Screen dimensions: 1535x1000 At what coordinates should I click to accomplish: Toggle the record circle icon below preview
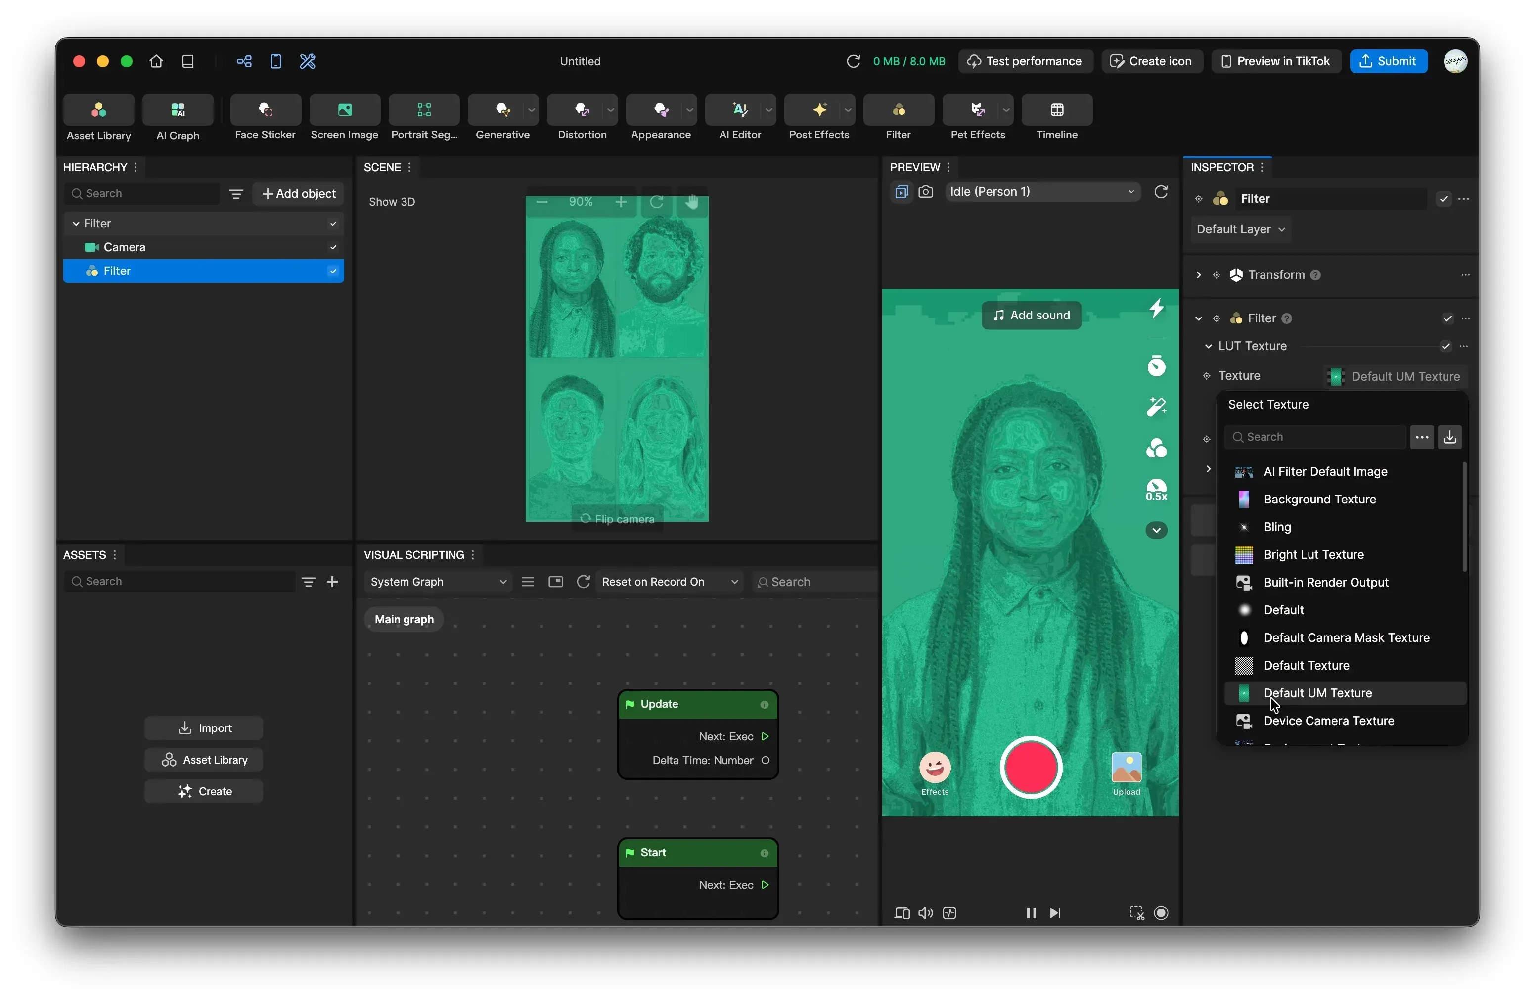[1161, 913]
